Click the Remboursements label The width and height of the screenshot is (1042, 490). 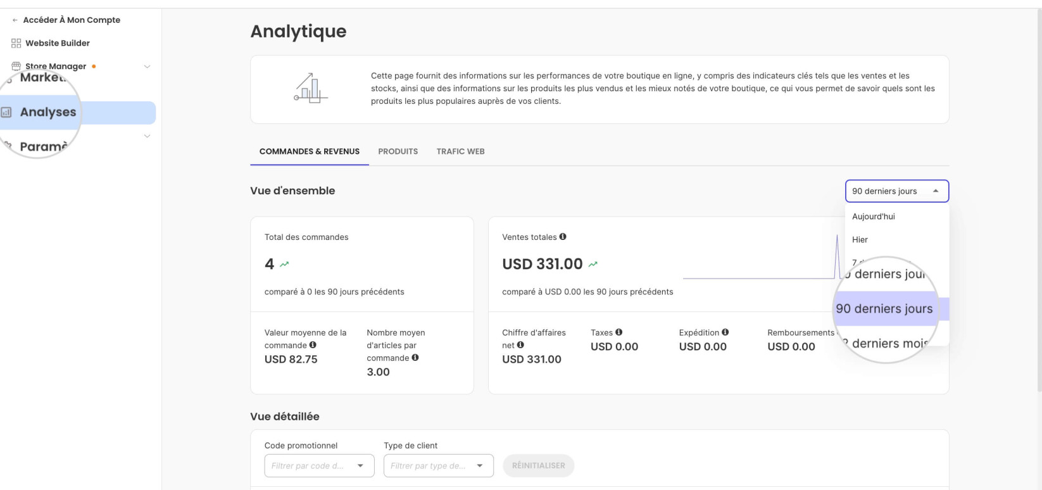801,332
